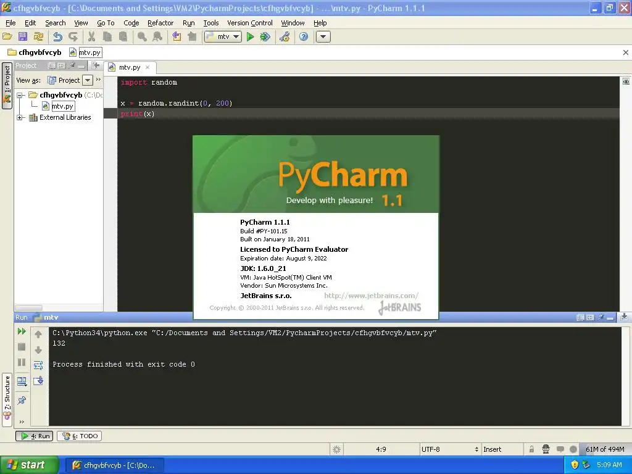Click the memory indicator 61M of 494M

605,449
